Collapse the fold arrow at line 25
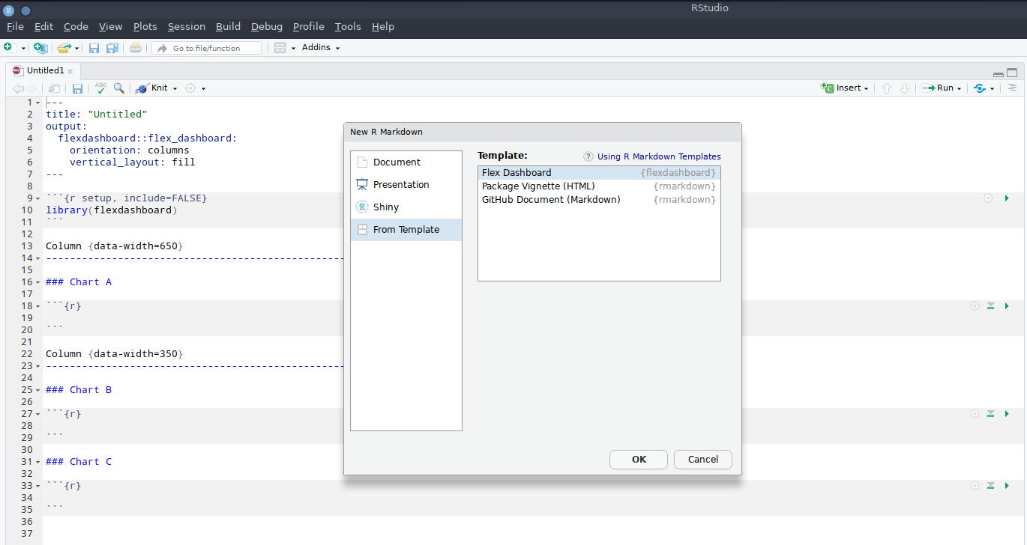1027x545 pixels. [x=38, y=390]
